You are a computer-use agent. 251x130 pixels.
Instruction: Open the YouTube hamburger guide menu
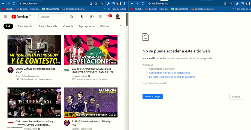pos(6,17)
